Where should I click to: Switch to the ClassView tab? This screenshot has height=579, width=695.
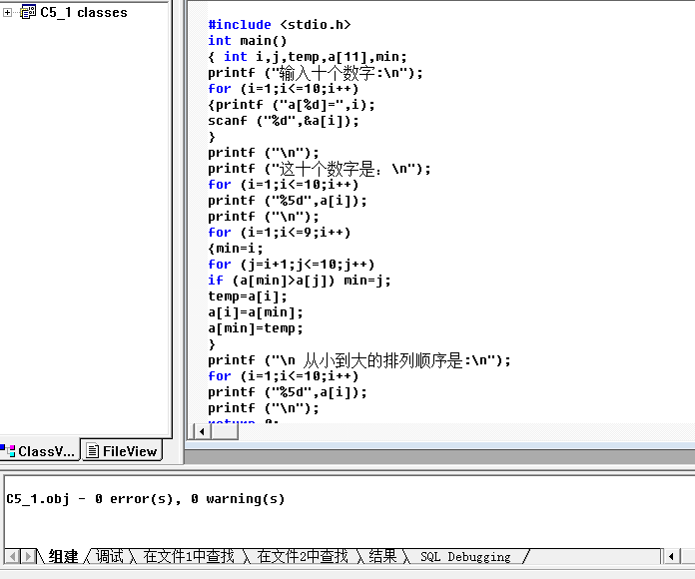(x=40, y=451)
